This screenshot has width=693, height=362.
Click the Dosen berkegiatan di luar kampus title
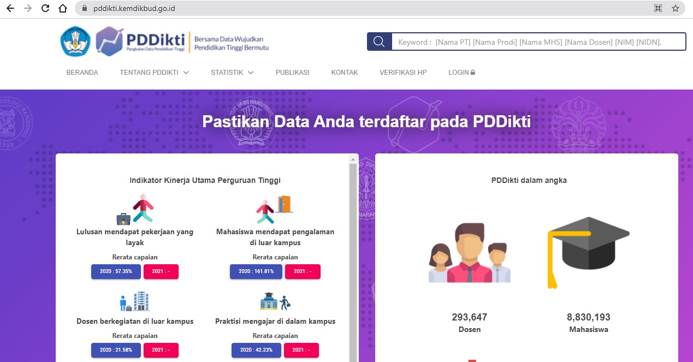click(x=135, y=321)
